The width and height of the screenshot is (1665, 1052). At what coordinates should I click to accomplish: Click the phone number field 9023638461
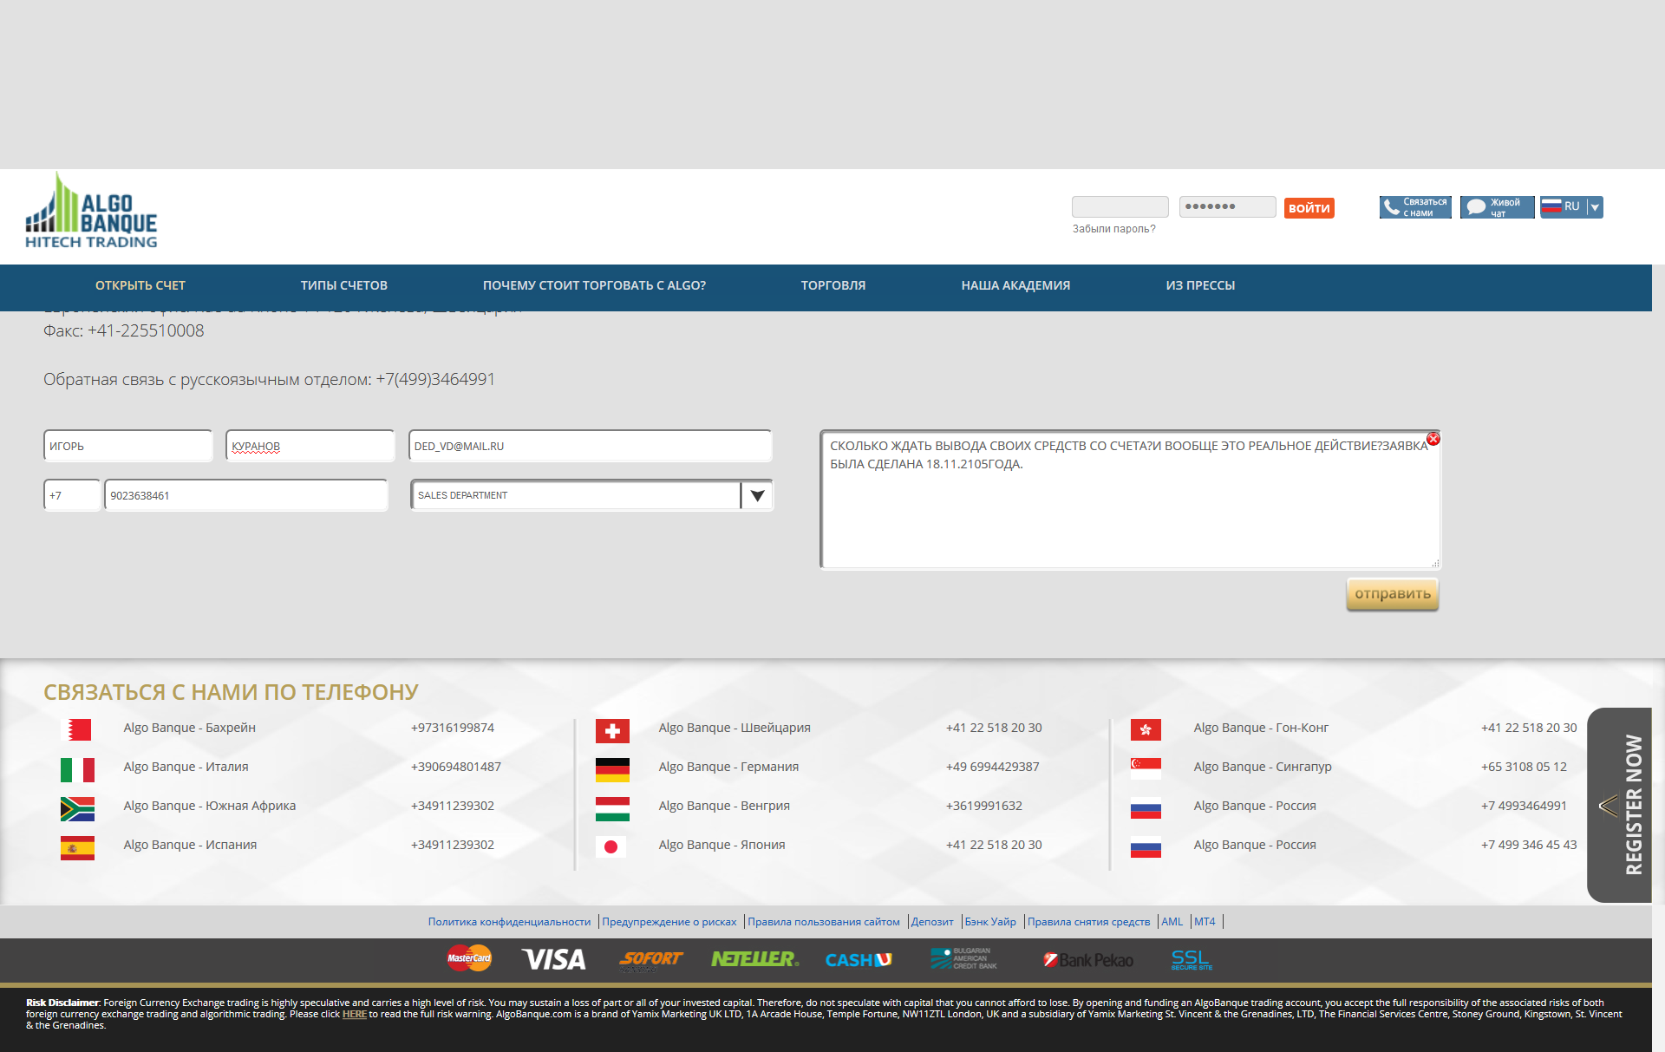pos(246,495)
